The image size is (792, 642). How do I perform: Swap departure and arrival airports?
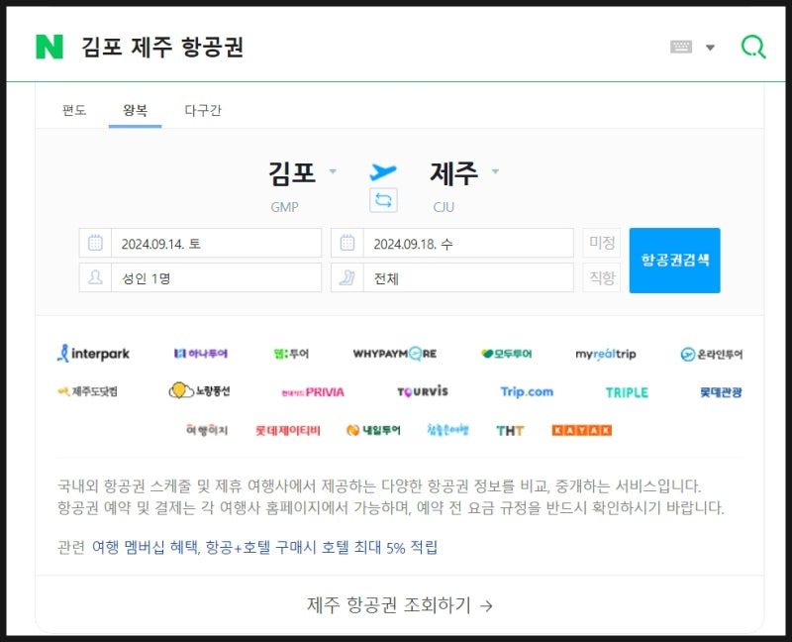383,200
